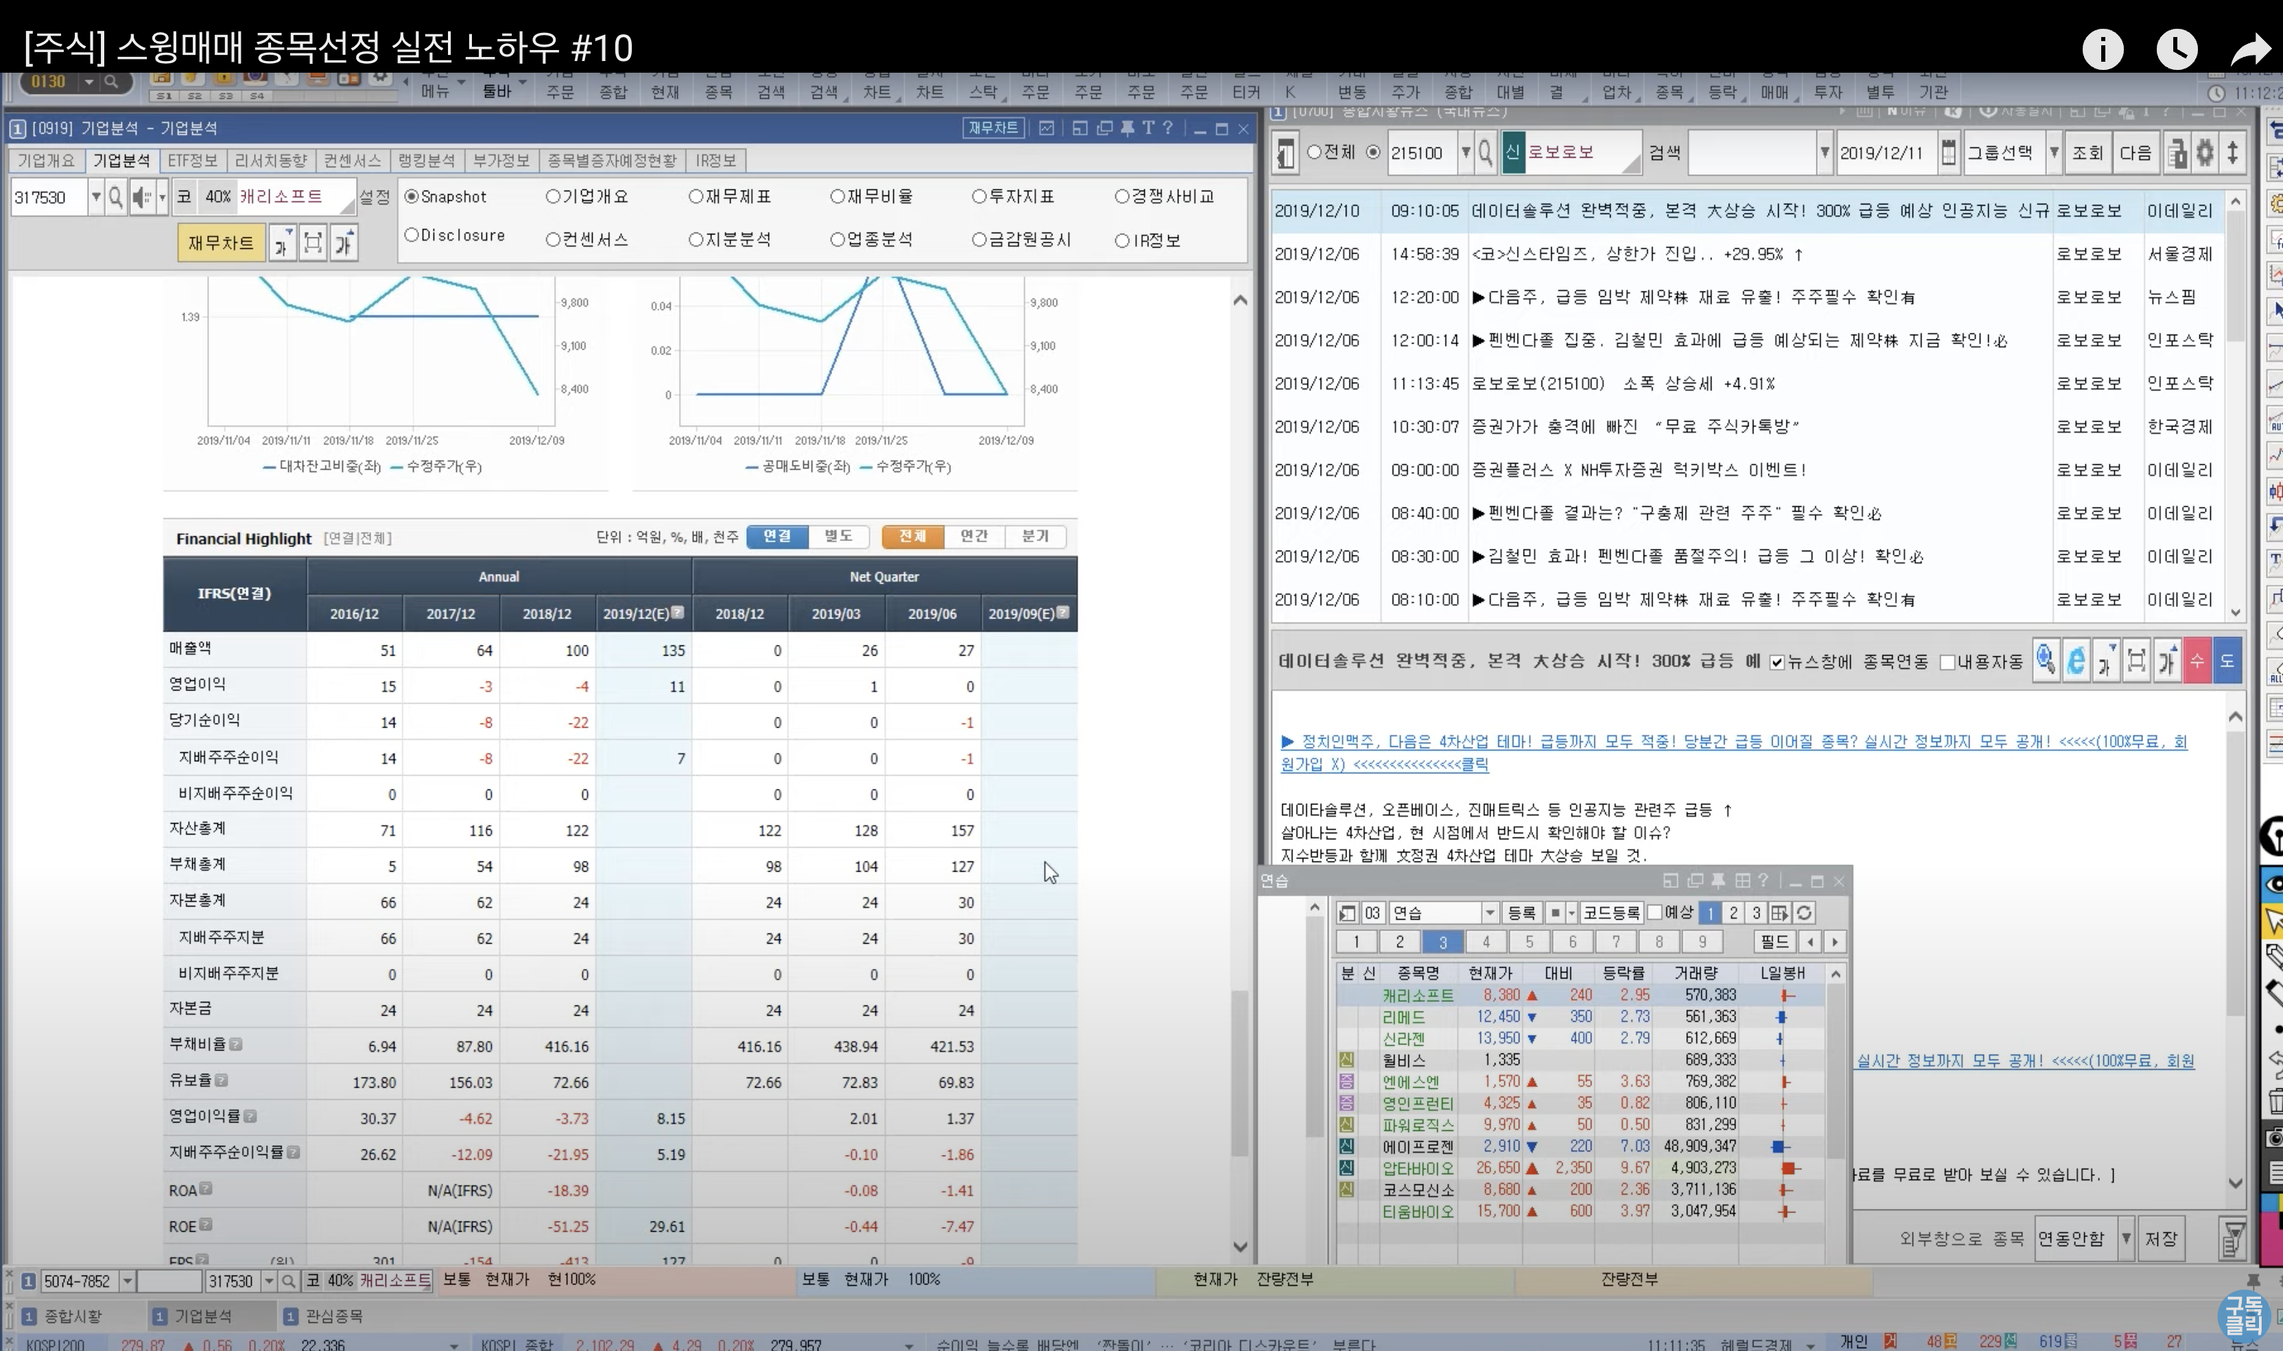Expand stock code 215100 dropdown arrow
Viewport: 2283px width, 1351px height.
[x=1465, y=152]
